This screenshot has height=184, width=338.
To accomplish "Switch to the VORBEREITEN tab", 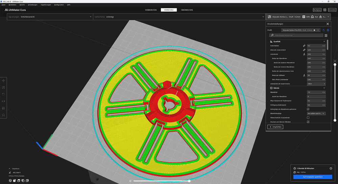I will coord(150,10).
